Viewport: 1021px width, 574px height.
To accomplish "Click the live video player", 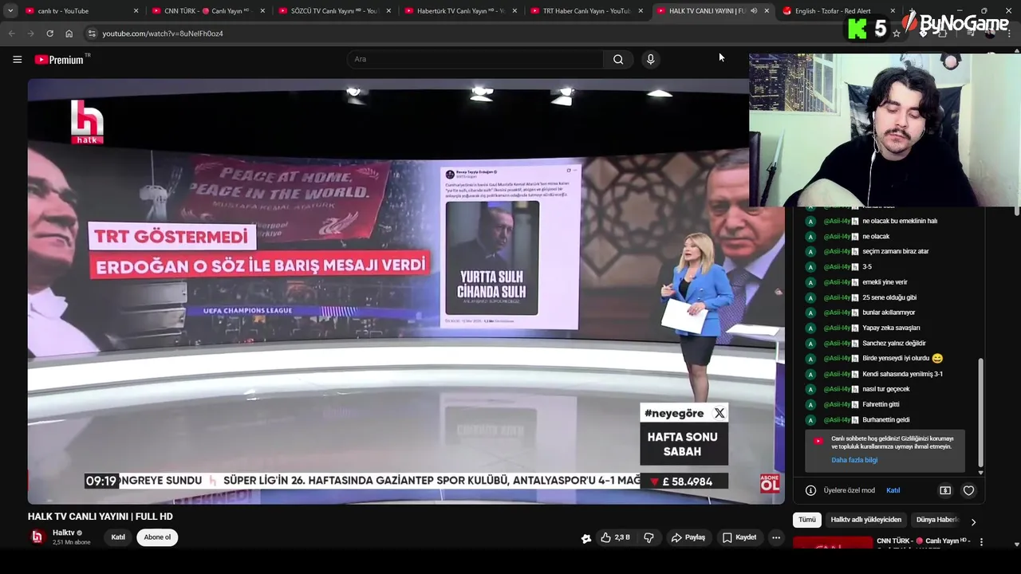I will point(406,291).
